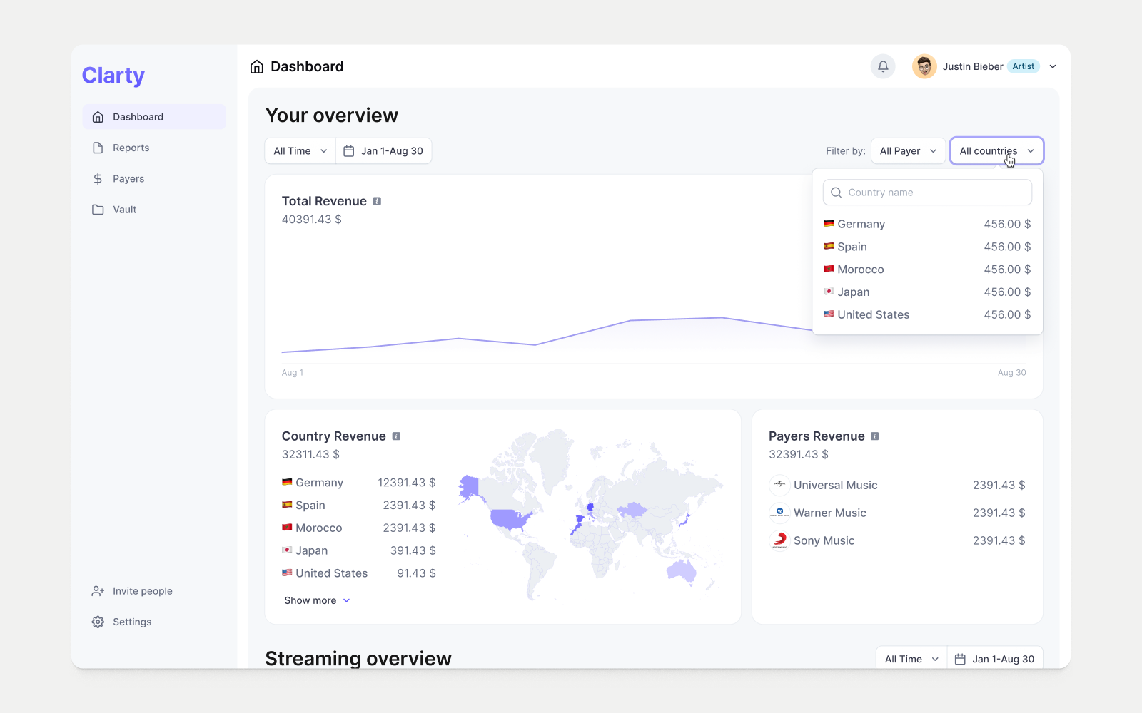This screenshot has width=1142, height=713.
Task: Click the Artist role badge
Action: pyautogui.click(x=1023, y=66)
